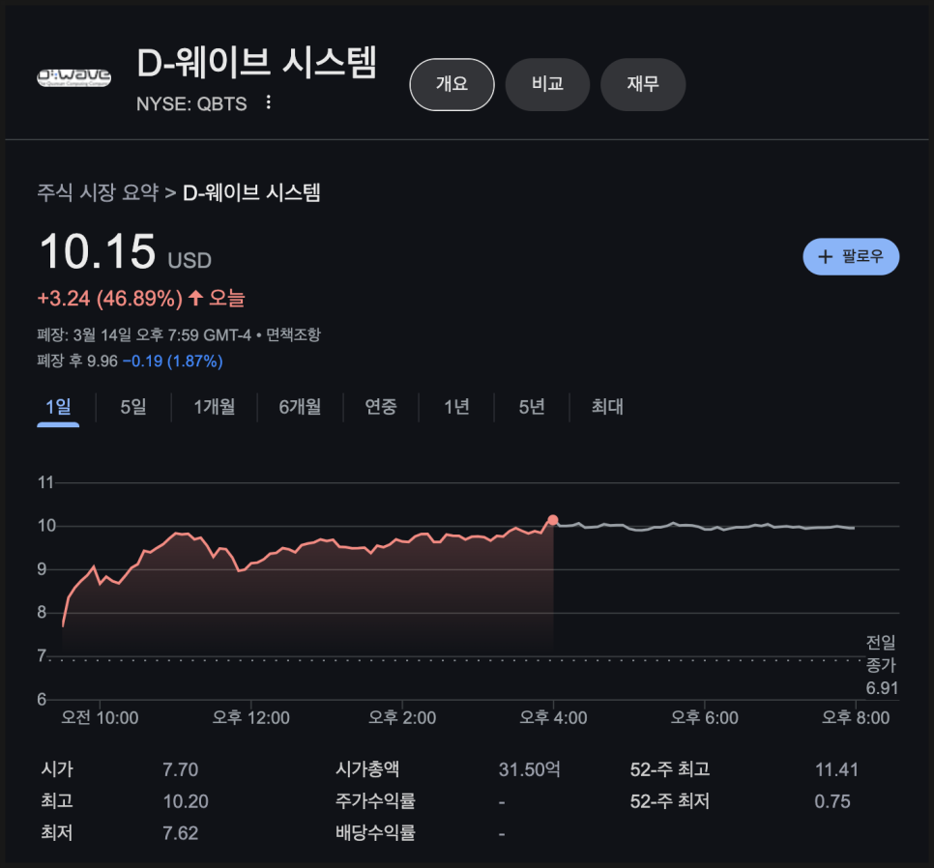Click the after-hours change −0.19 (1.87%)
Image resolution: width=934 pixels, height=868 pixels.
[x=173, y=362]
